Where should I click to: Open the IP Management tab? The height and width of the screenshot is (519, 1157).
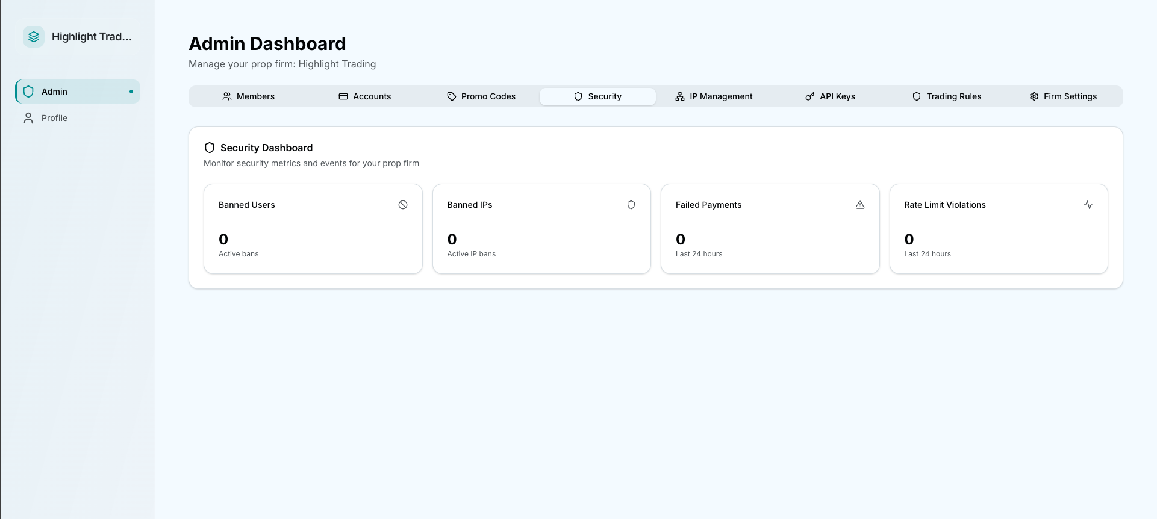714,96
